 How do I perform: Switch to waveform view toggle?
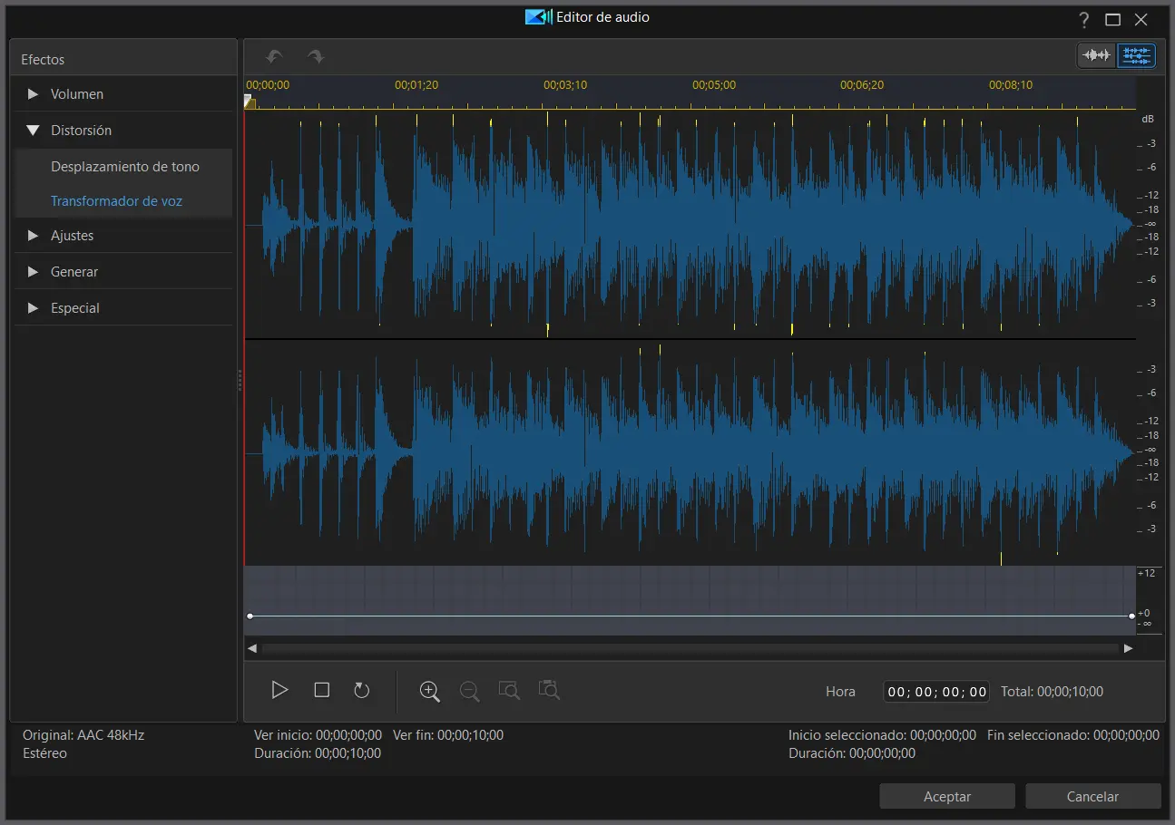[1096, 55]
